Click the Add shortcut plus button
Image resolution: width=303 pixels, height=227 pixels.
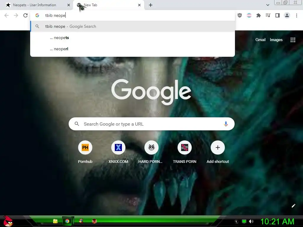(218, 148)
